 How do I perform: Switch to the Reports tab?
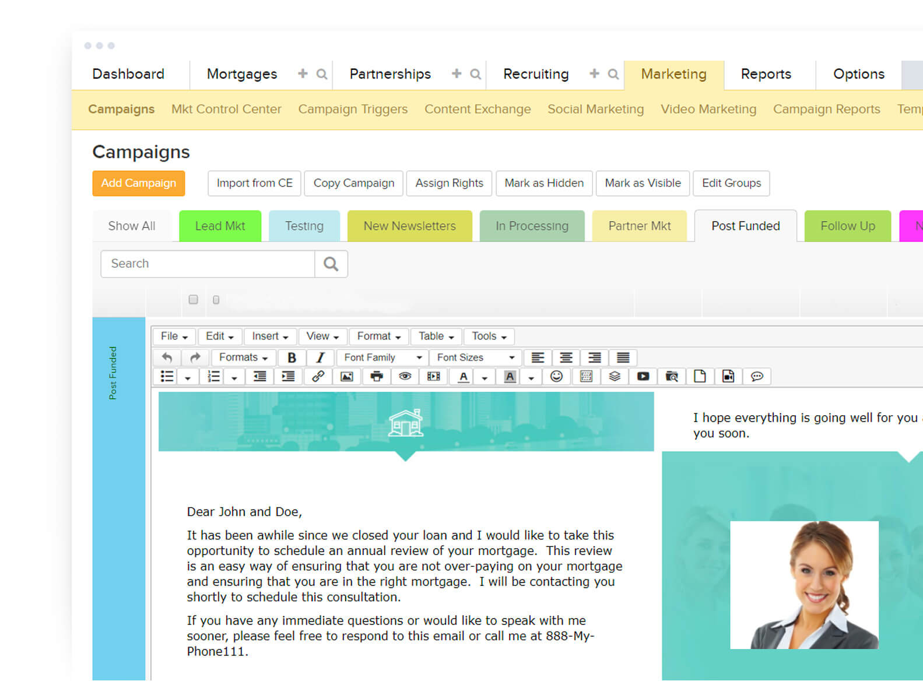pos(766,74)
